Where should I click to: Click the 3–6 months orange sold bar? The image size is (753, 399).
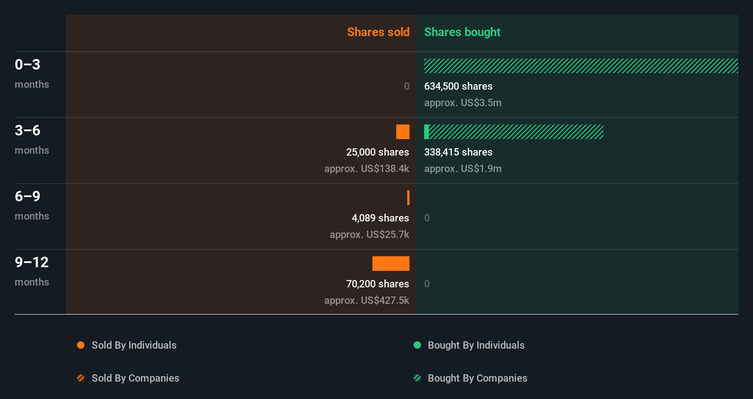point(403,132)
